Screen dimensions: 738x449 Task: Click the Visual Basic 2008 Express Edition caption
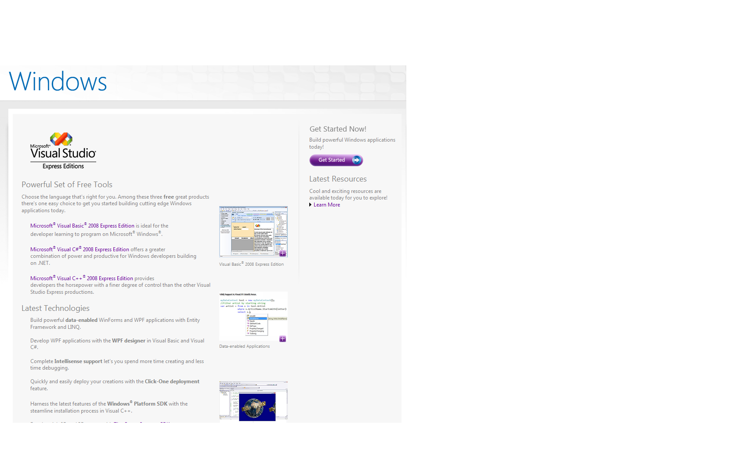(x=251, y=264)
